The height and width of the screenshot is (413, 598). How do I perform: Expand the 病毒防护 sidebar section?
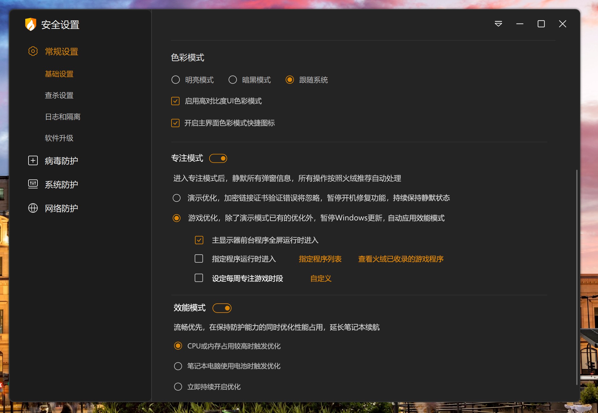pyautogui.click(x=61, y=161)
